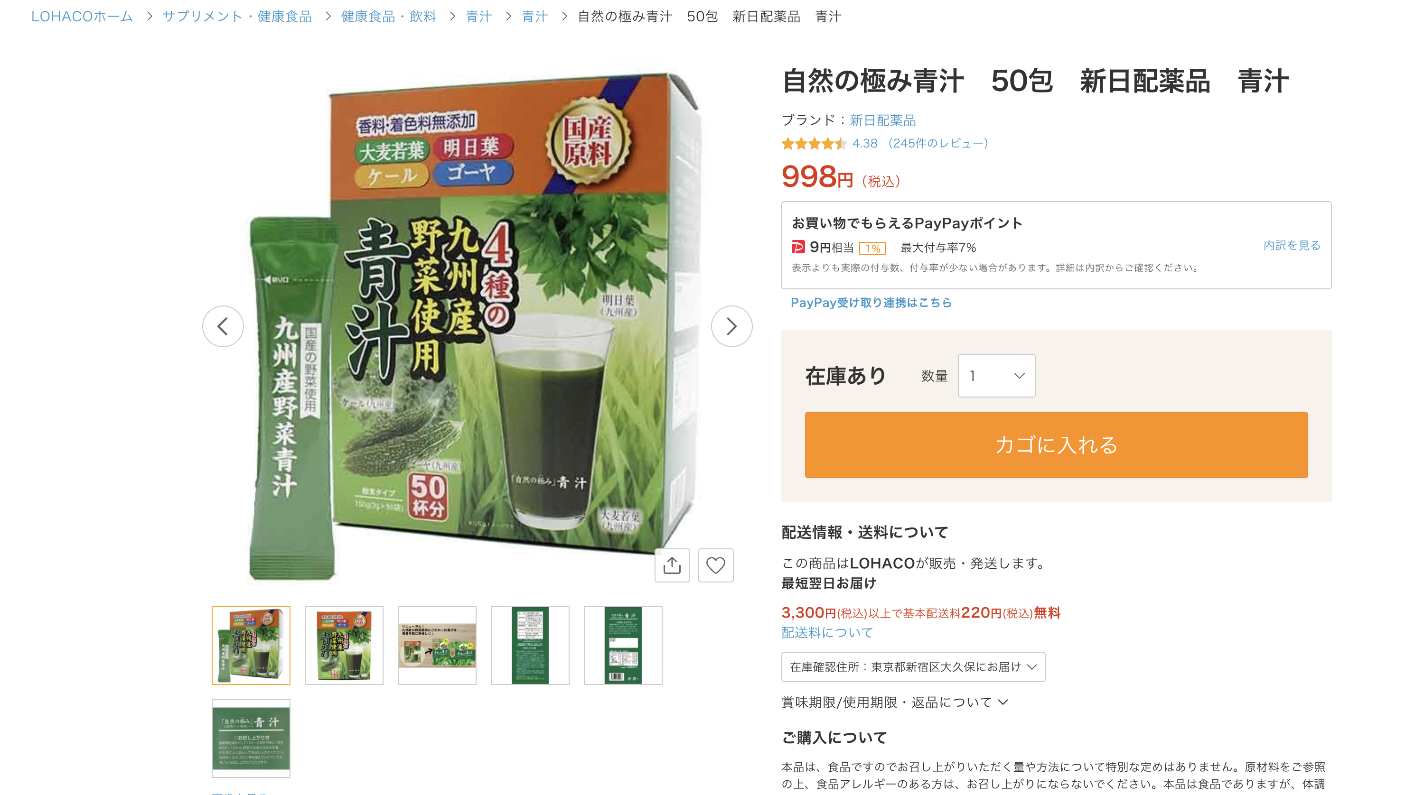Open サプリメント・健康食品 breadcrumb category
This screenshot has height=795, width=1424.
click(237, 17)
